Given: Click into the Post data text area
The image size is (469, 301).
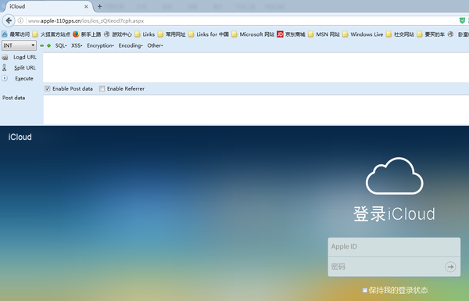Looking at the screenshot, I should (256, 109).
